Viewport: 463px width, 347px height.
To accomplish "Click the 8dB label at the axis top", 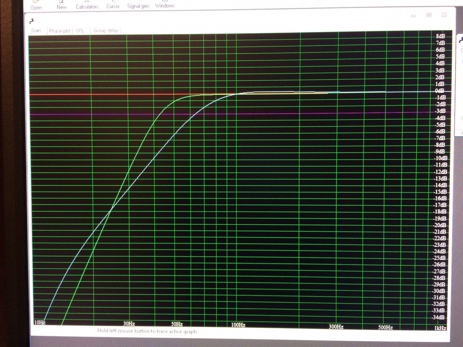I will (441, 36).
